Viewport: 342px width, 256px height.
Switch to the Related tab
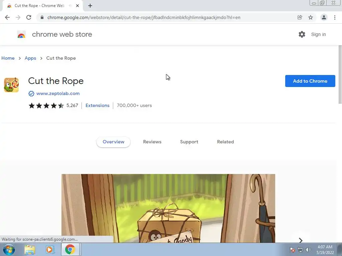click(x=225, y=142)
